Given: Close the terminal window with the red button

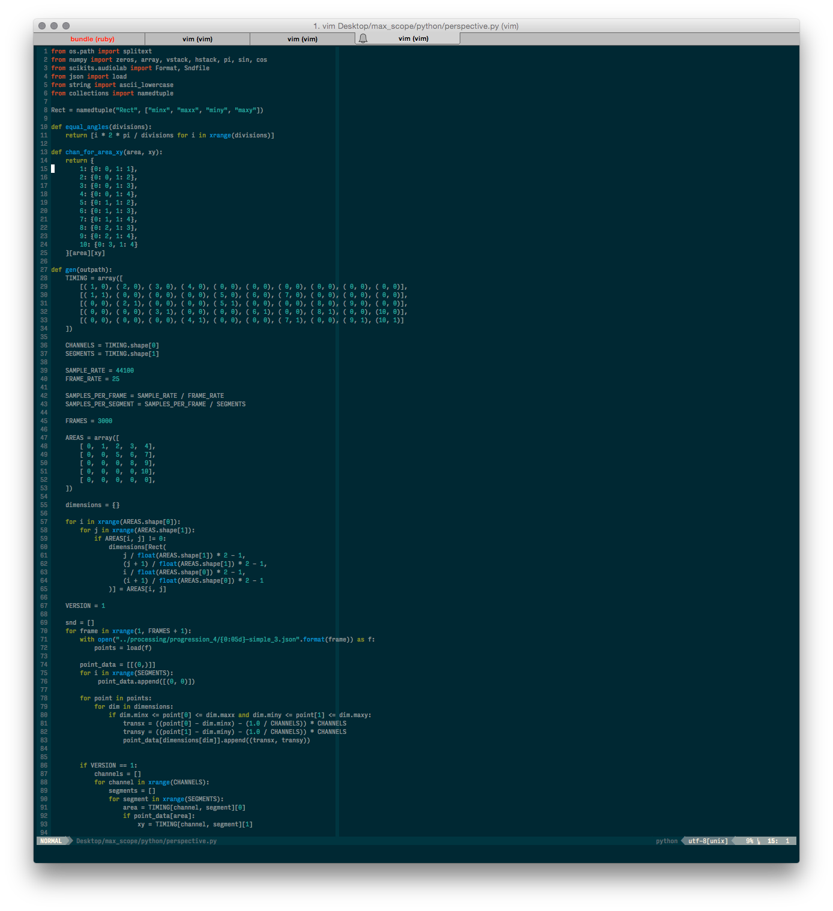Looking at the screenshot, I should [x=42, y=26].
